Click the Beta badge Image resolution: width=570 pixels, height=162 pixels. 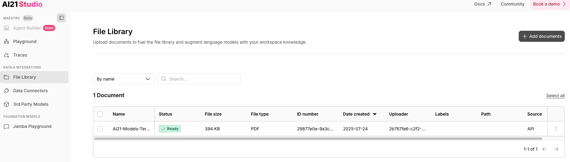(28, 18)
